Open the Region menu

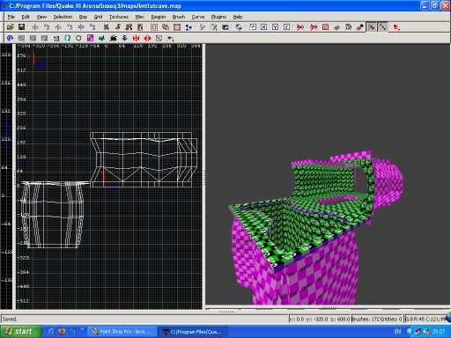pyautogui.click(x=159, y=17)
